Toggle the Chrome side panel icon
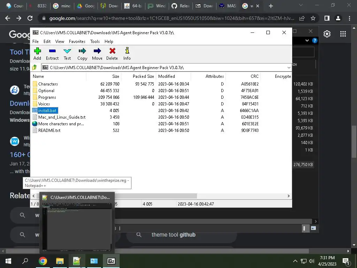The width and height of the screenshot is (357, 268). 327,18
